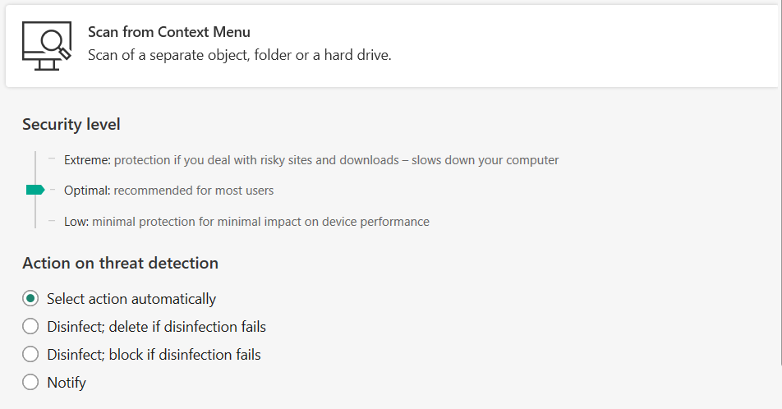Choose Disinfect; delete if disinfection fails radio
The image size is (782, 409).
coord(30,326)
